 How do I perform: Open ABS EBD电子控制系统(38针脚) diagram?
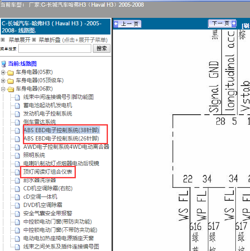tap(61, 130)
